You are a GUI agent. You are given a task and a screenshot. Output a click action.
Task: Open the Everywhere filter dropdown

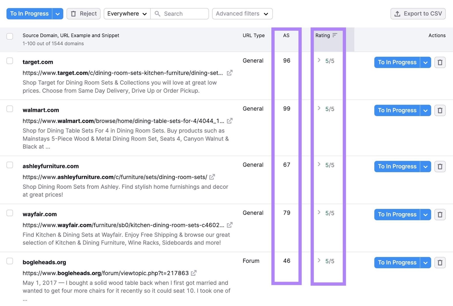127,14
